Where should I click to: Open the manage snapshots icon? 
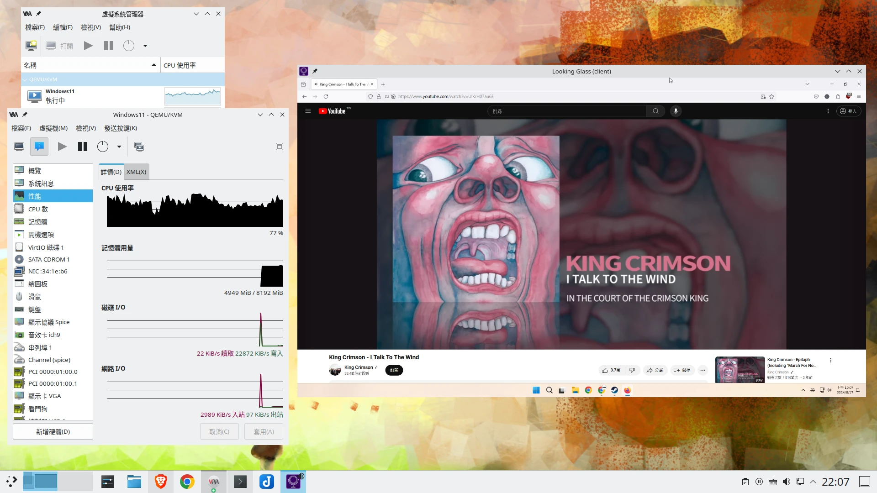pyautogui.click(x=139, y=147)
